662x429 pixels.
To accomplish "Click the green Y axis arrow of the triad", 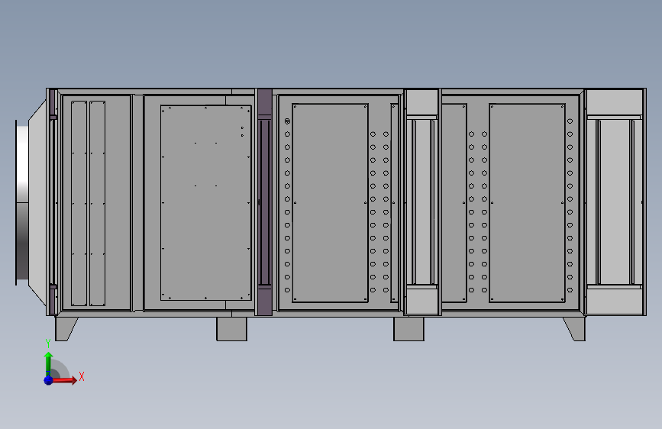I will pyautogui.click(x=49, y=363).
